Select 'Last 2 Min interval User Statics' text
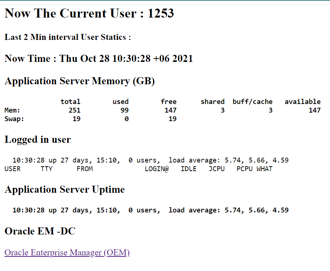This screenshot has height=271, width=330. [68, 37]
